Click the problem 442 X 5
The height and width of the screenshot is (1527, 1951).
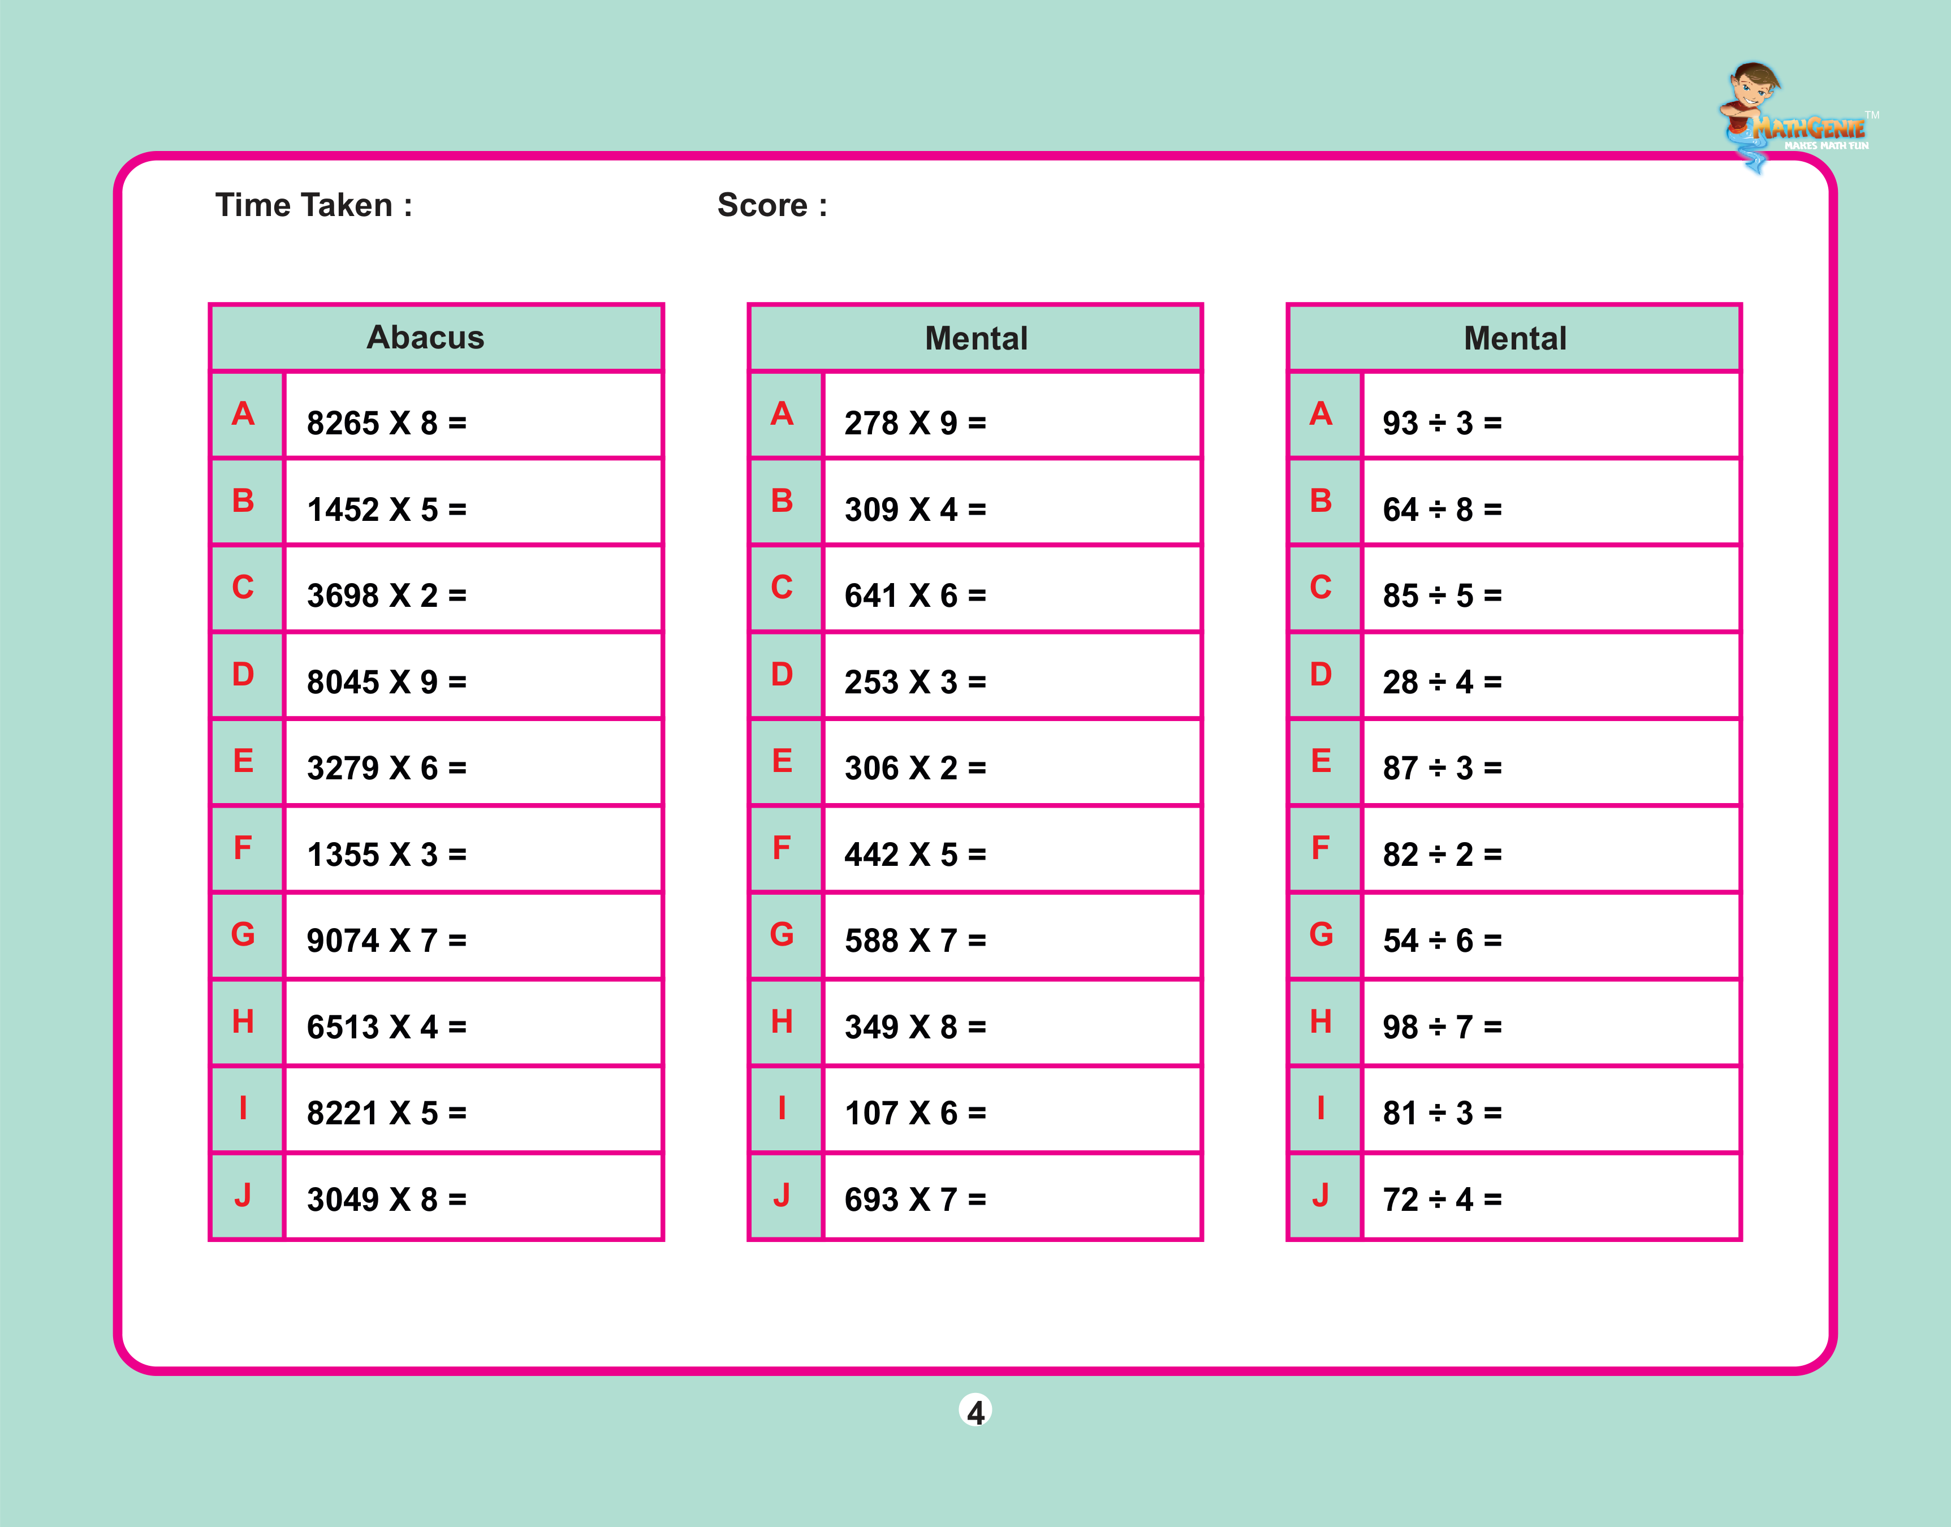coord(915,855)
